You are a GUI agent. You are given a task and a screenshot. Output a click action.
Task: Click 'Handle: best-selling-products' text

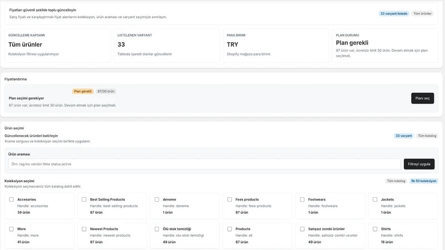point(114,206)
